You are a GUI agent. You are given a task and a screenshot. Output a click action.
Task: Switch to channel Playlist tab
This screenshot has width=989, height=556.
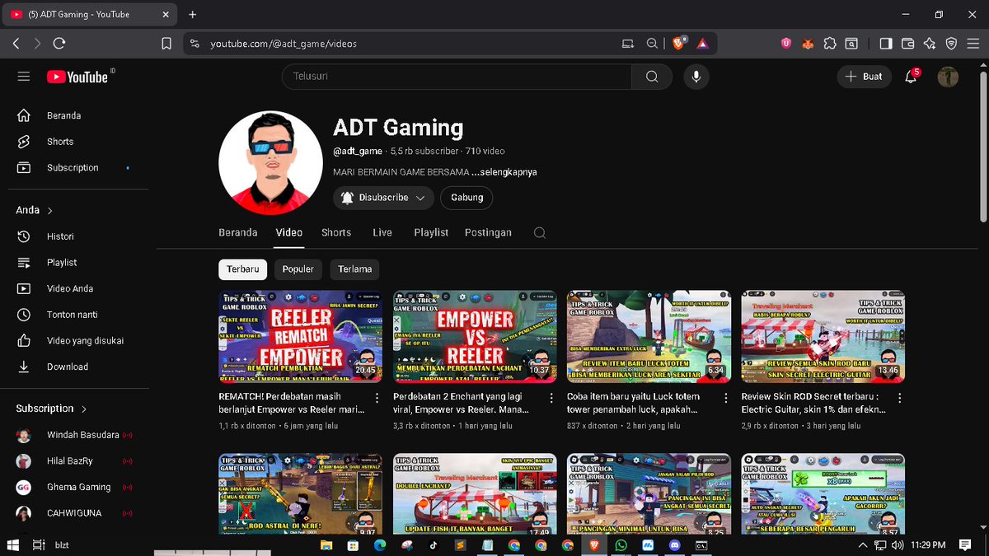click(x=431, y=233)
